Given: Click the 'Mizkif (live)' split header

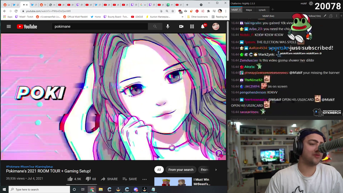Looking at the screenshot, I should coord(269,16).
